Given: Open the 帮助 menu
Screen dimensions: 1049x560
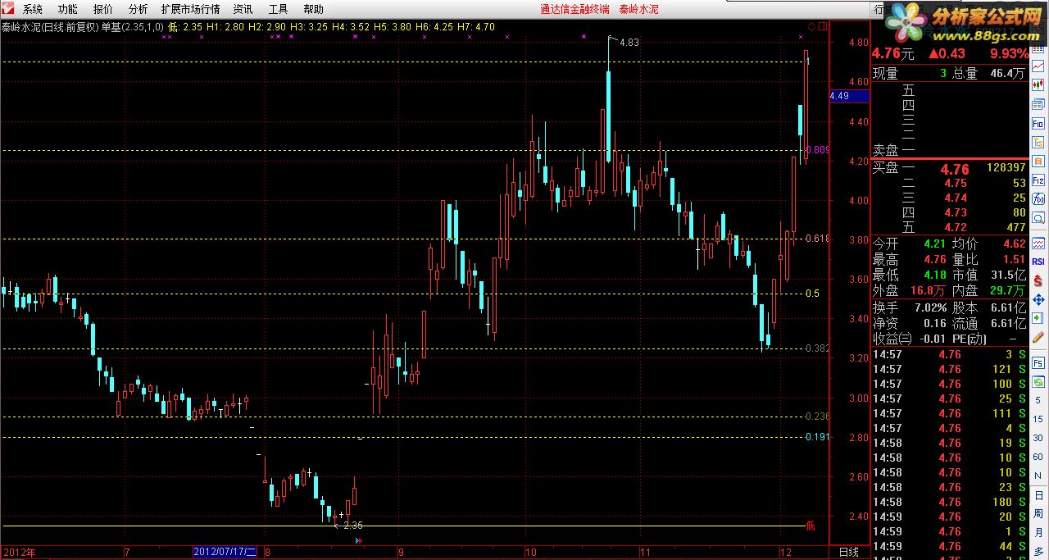Looking at the screenshot, I should click(x=313, y=10).
